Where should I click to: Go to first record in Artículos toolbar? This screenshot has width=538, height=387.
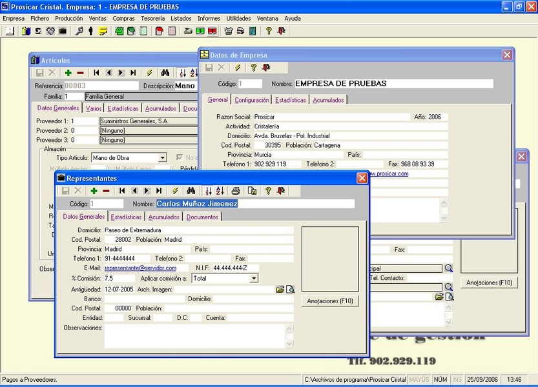[96, 73]
